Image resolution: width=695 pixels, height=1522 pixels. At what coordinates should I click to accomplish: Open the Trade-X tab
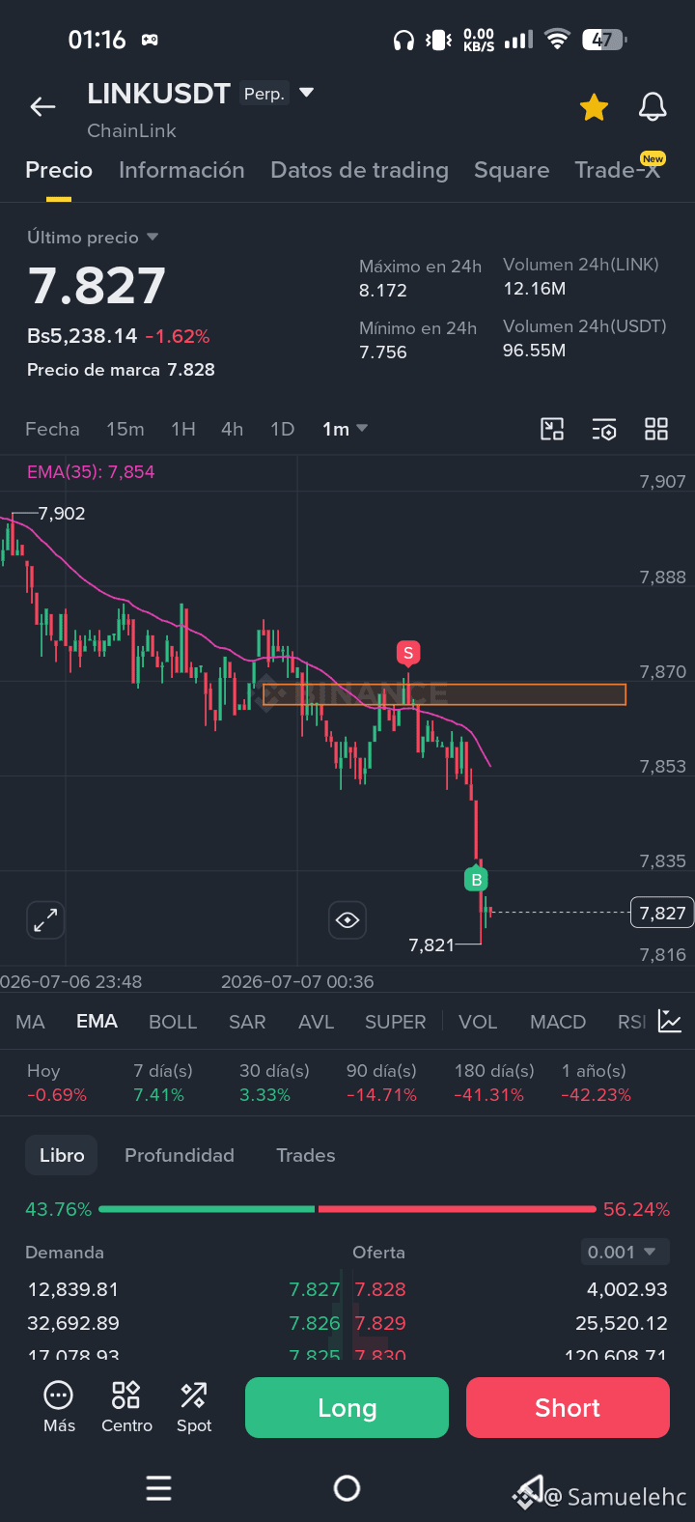pos(618,170)
